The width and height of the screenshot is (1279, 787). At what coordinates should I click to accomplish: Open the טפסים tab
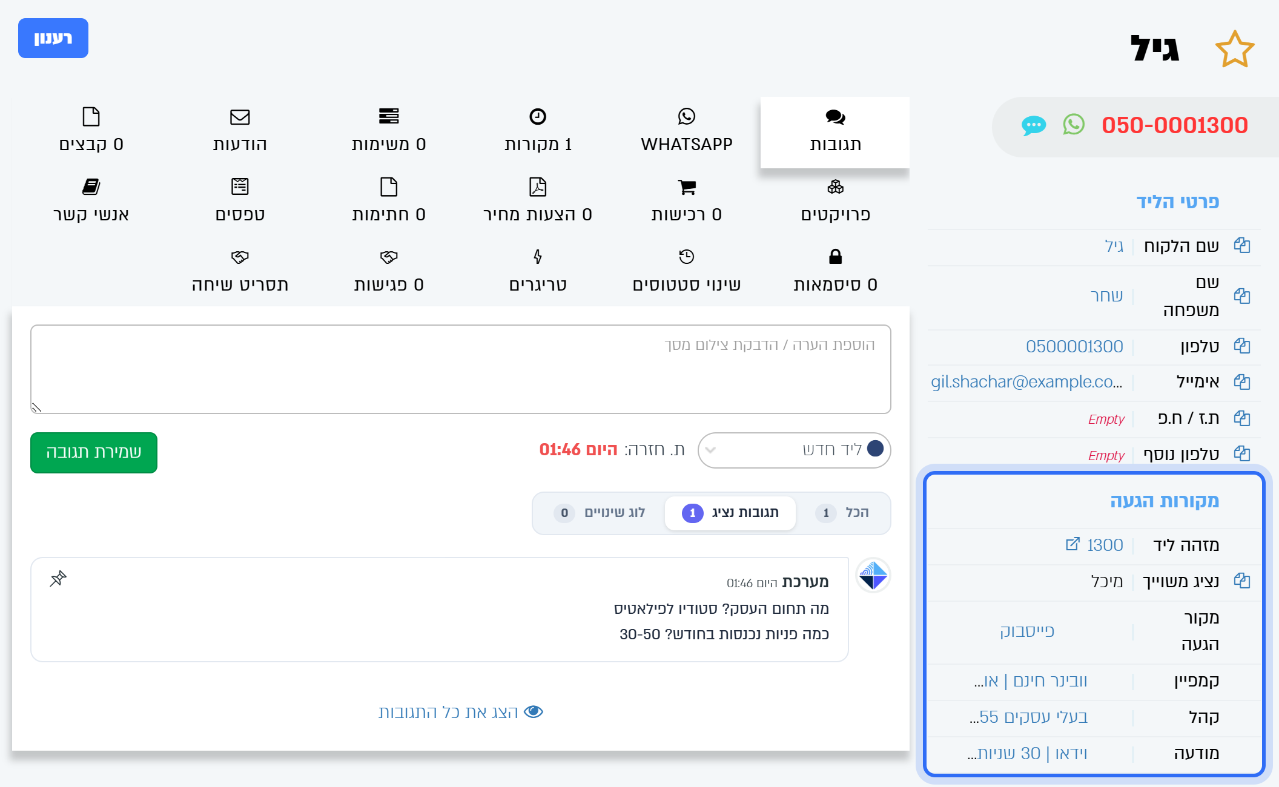click(240, 202)
